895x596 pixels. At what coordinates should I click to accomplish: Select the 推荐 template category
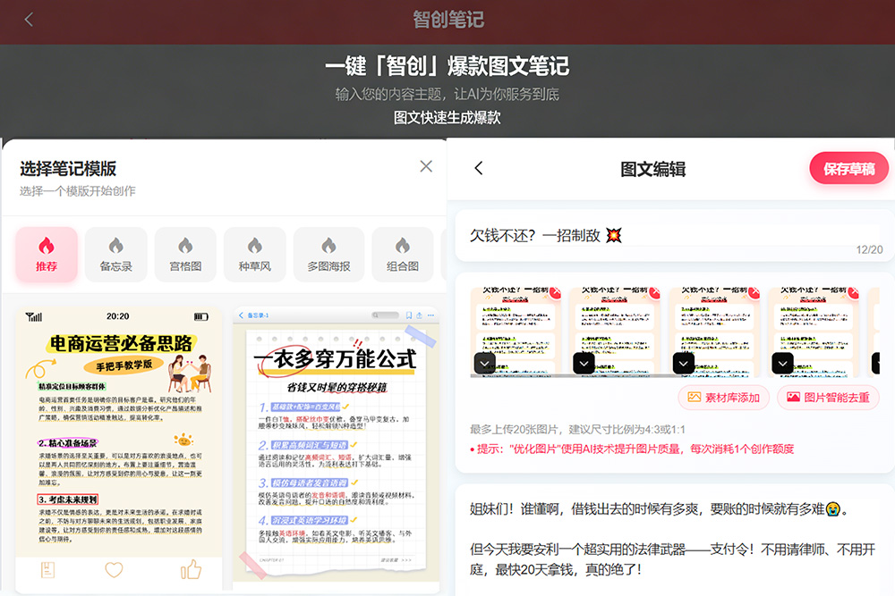click(x=47, y=254)
